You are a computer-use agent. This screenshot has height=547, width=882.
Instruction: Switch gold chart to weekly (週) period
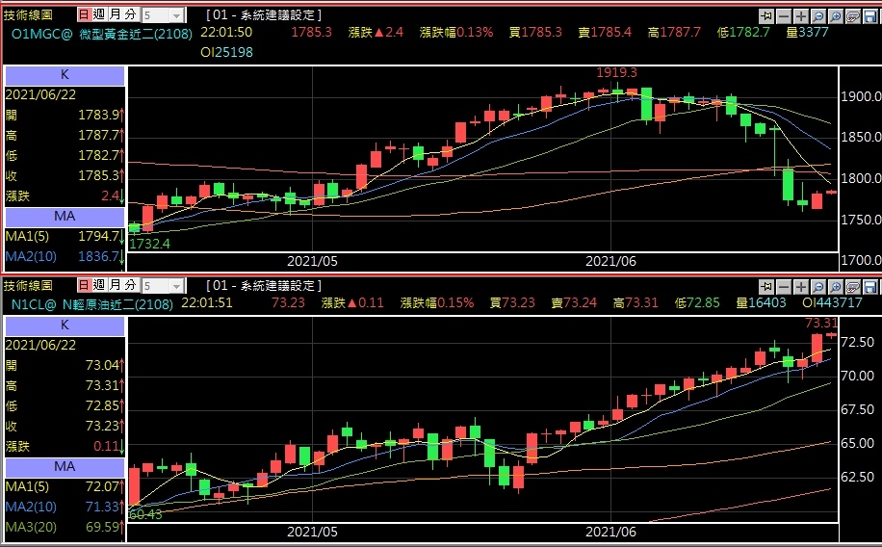(99, 14)
